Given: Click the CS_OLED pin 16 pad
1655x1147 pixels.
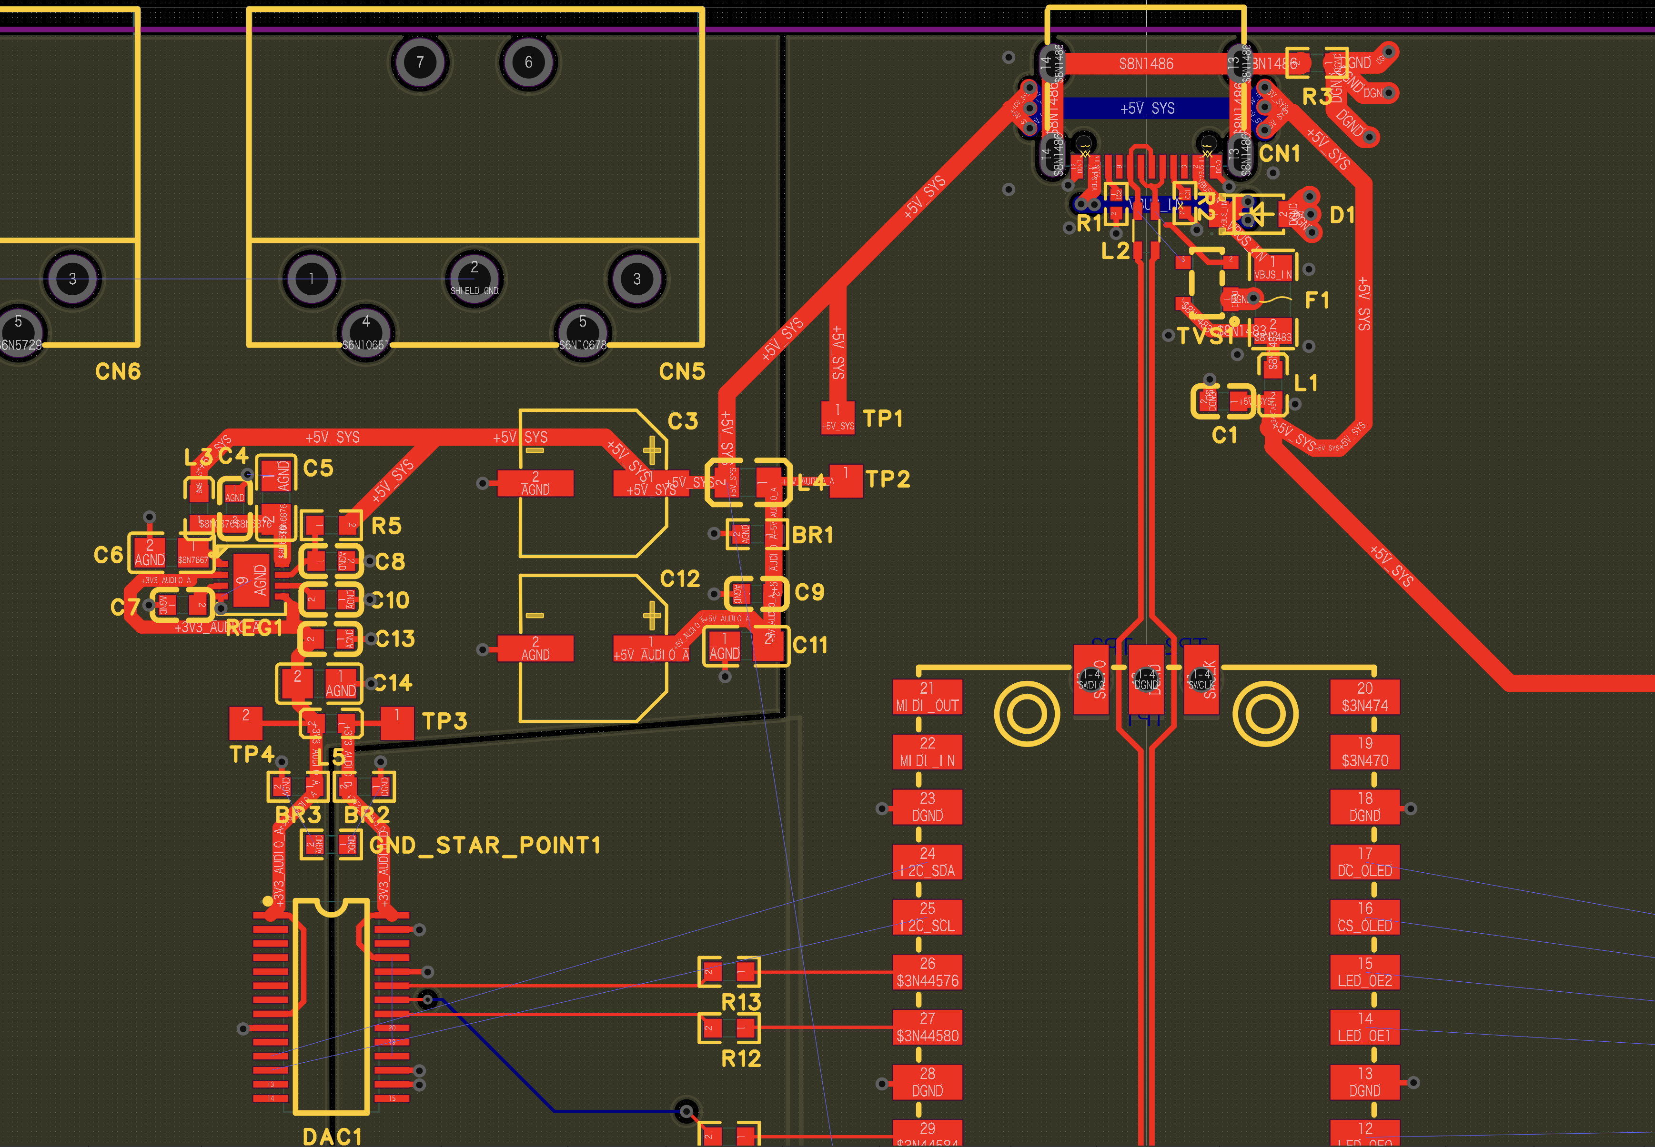Looking at the screenshot, I should [x=1364, y=917].
